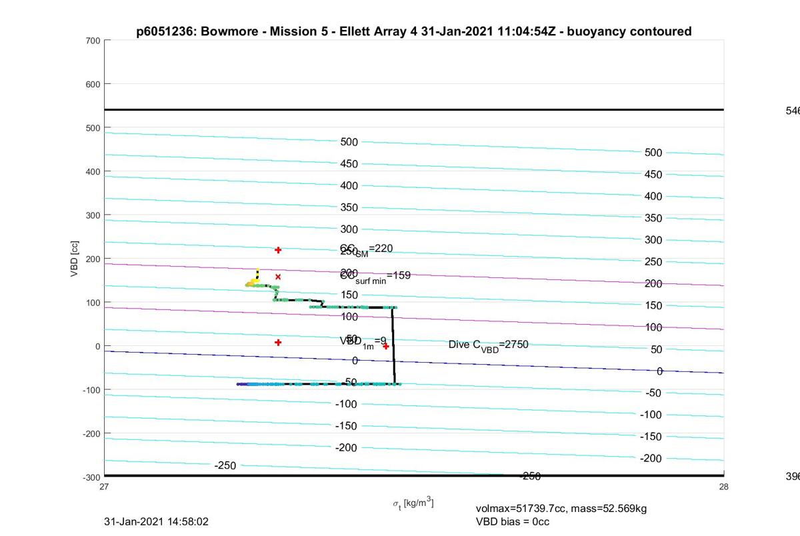Click the x-axis tick label 27
The width and height of the screenshot is (800, 536).
click(x=105, y=487)
